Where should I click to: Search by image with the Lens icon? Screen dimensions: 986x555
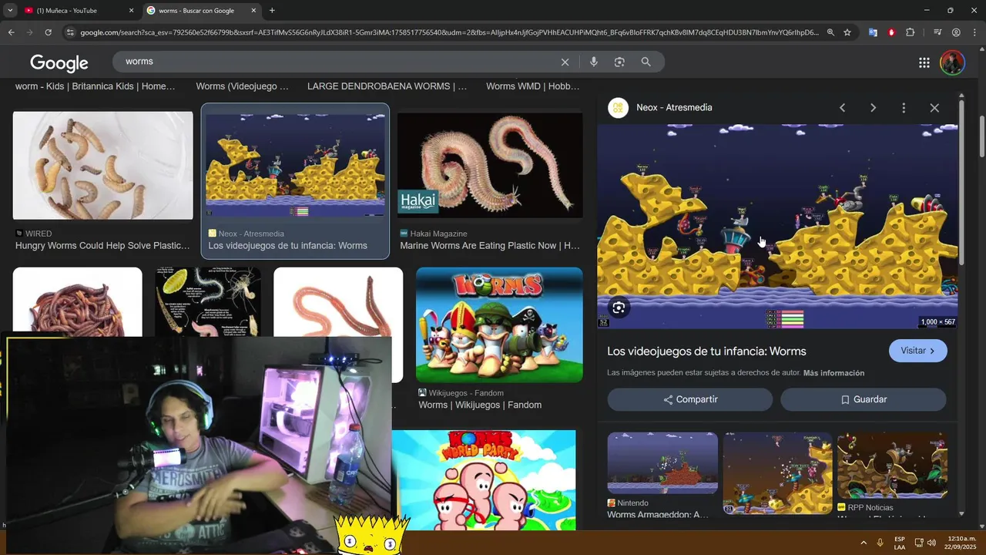click(619, 62)
